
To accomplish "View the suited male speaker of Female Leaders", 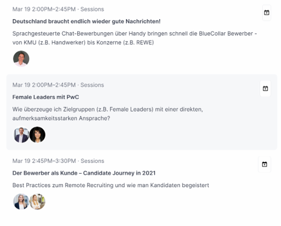I will tap(21, 135).
